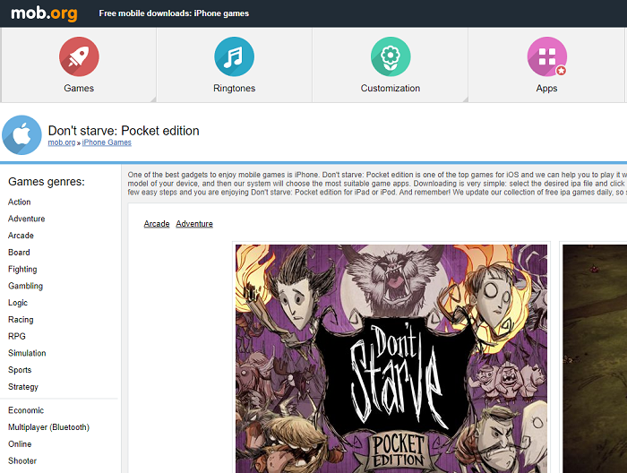
Task: Click the Free mobile downloads header text
Action: coord(174,13)
